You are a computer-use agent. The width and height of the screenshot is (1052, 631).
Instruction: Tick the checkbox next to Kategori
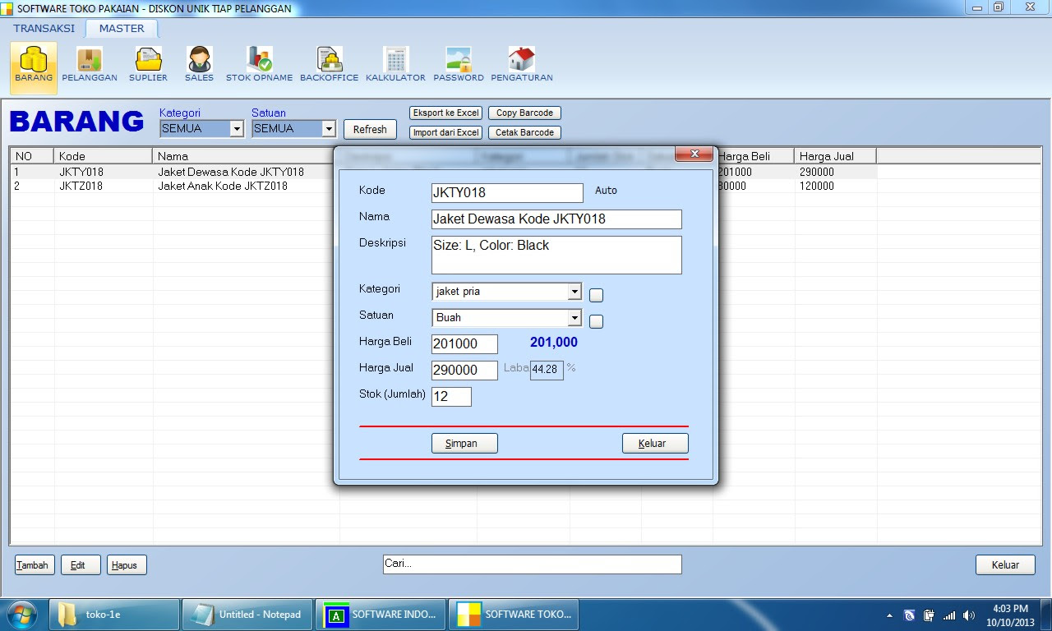tap(597, 296)
